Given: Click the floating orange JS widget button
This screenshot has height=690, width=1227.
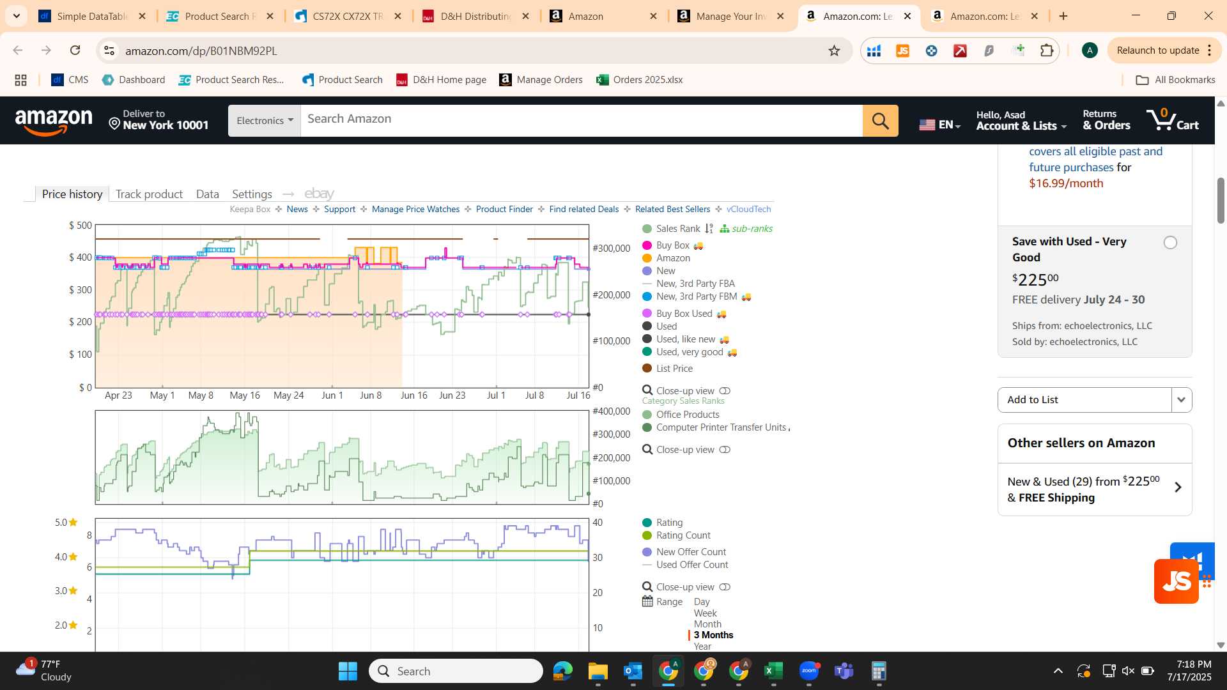Looking at the screenshot, I should click(1176, 581).
